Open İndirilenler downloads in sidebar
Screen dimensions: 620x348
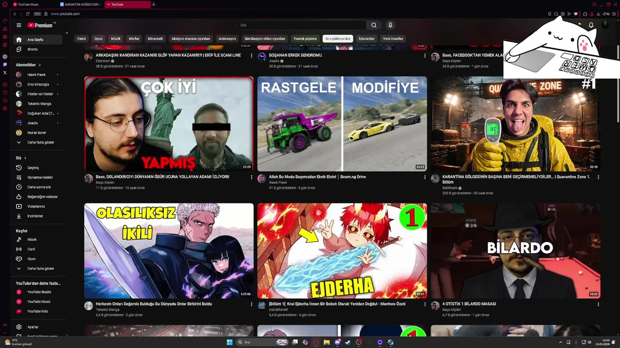35,216
